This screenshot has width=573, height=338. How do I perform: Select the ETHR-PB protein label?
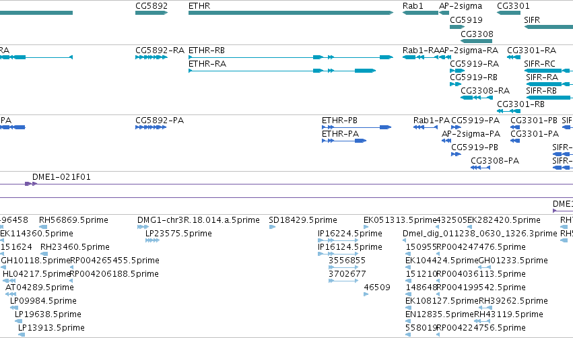coord(339,121)
